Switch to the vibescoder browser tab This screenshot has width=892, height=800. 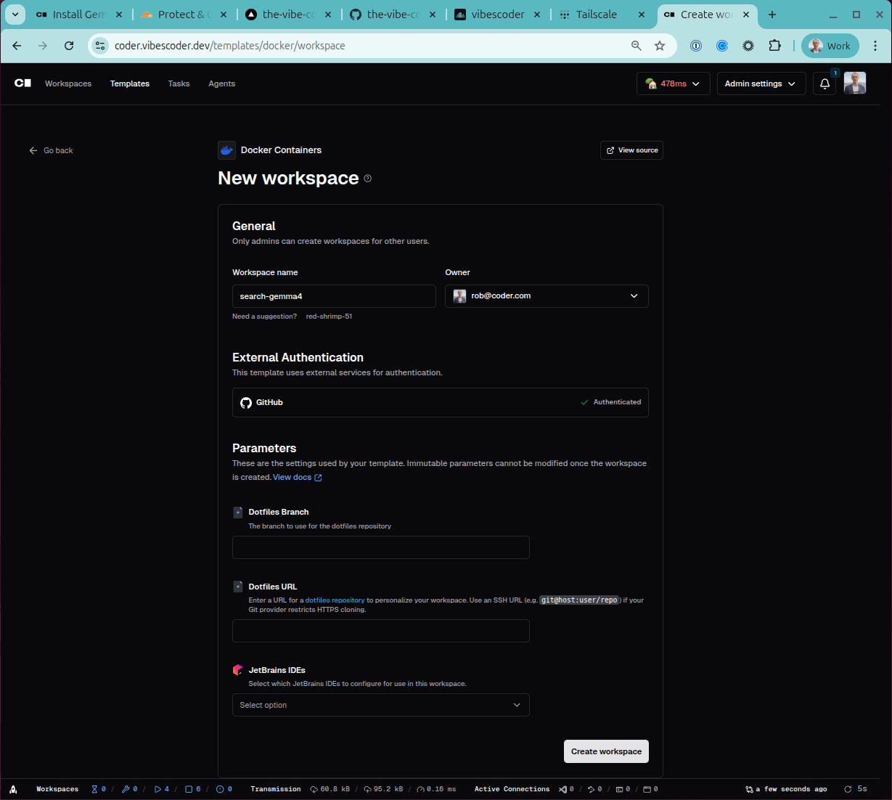[498, 15]
